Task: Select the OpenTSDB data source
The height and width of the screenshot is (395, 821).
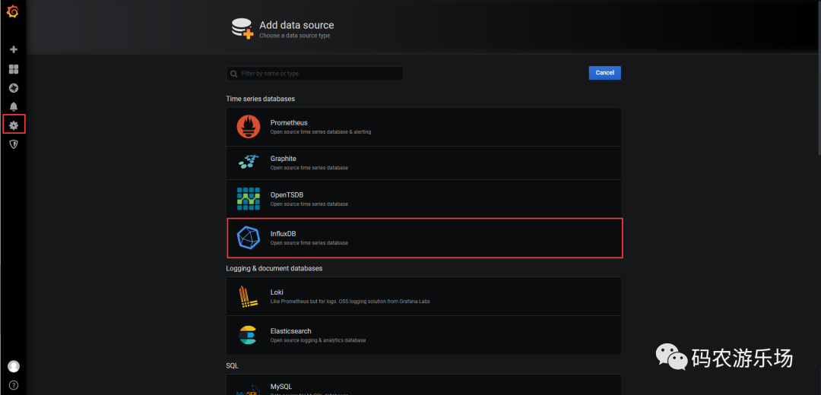Action: coord(423,199)
